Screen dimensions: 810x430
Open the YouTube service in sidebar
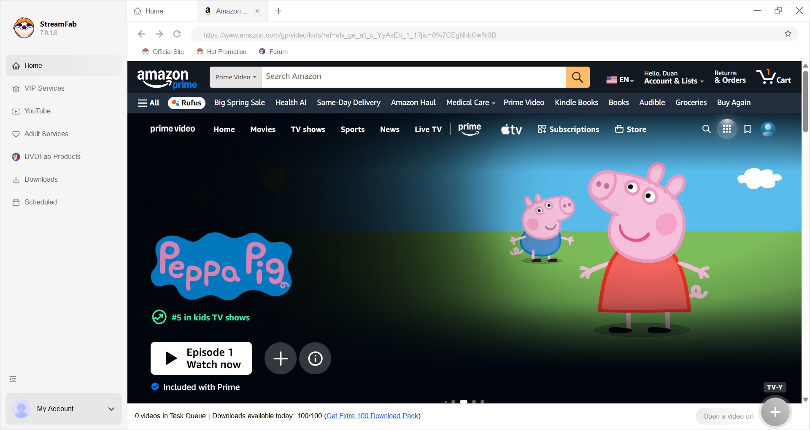(38, 111)
